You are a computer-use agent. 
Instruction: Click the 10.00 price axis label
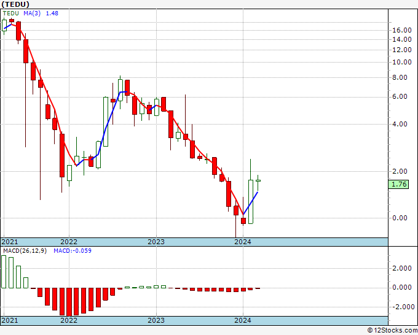tap(402, 62)
